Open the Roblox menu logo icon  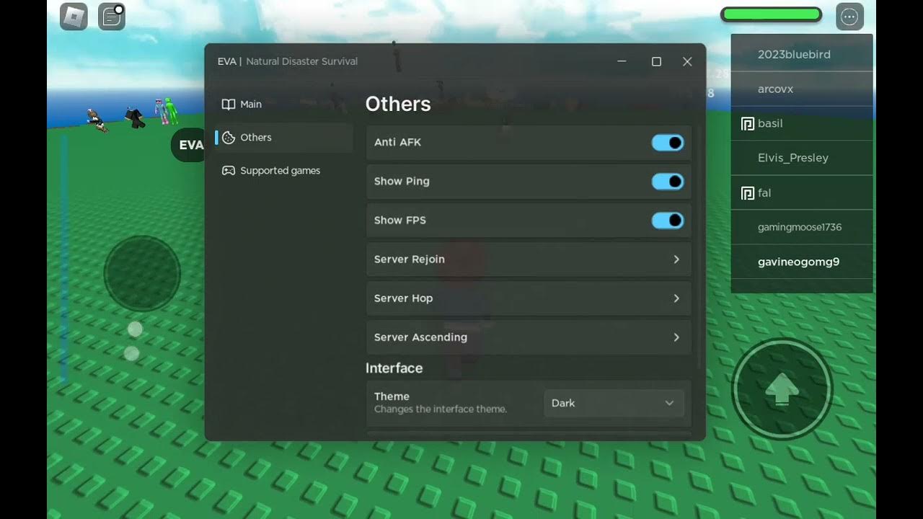pos(74,17)
